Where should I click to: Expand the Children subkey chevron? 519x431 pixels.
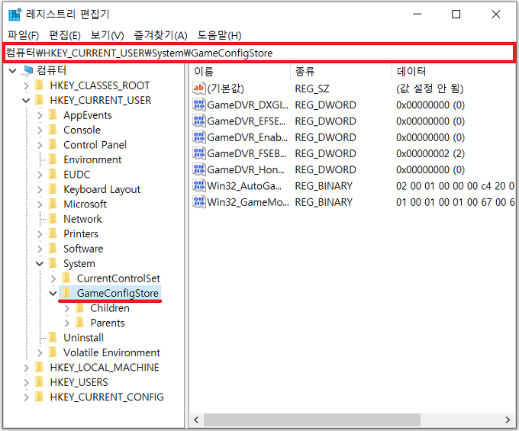[x=67, y=308]
